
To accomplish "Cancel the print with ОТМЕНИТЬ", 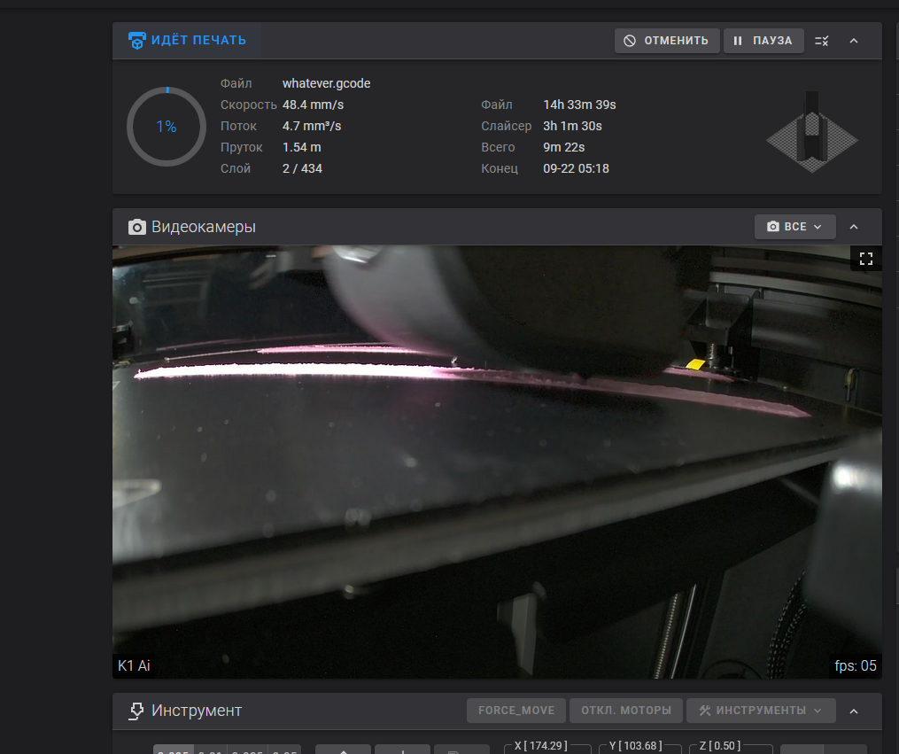I will 667,41.
